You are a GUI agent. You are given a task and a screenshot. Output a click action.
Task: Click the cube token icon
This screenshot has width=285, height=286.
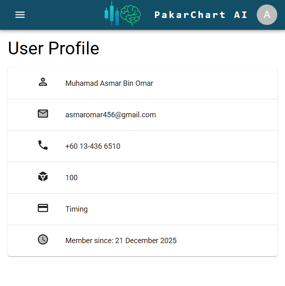(x=43, y=177)
